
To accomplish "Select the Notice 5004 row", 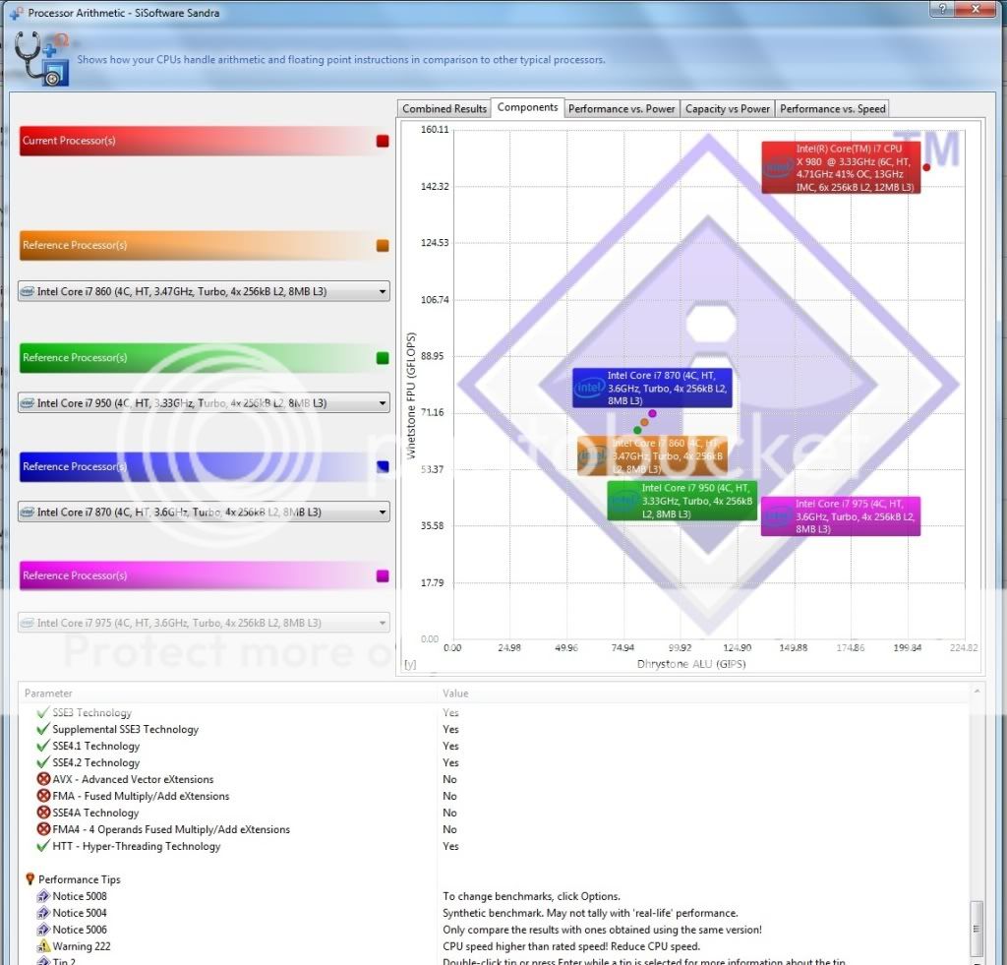I will click(495, 913).
